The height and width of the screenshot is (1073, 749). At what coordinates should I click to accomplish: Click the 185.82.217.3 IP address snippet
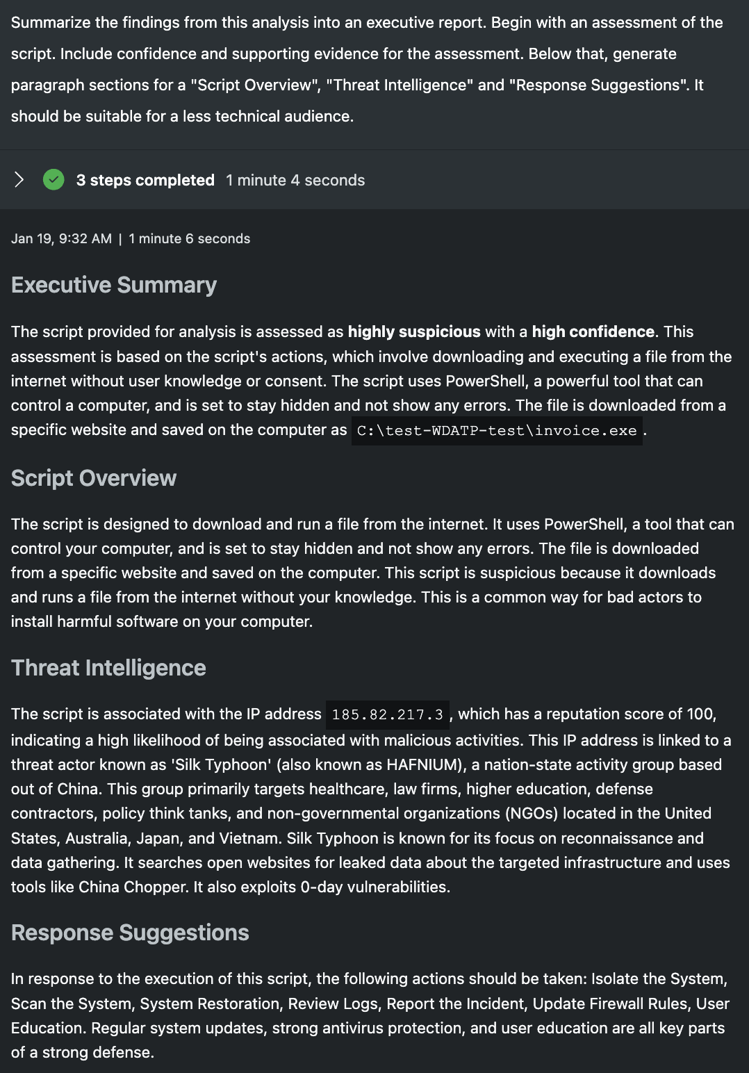click(x=387, y=714)
